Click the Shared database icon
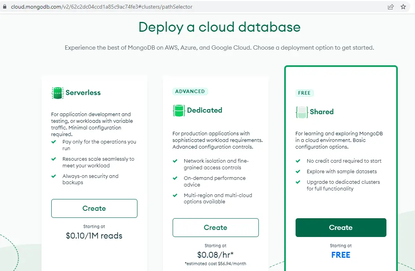 302,112
